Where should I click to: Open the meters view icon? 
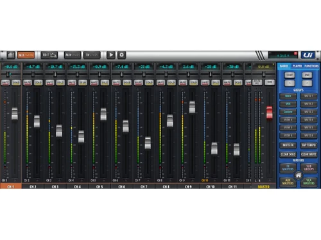pyautogui.click(x=11, y=55)
